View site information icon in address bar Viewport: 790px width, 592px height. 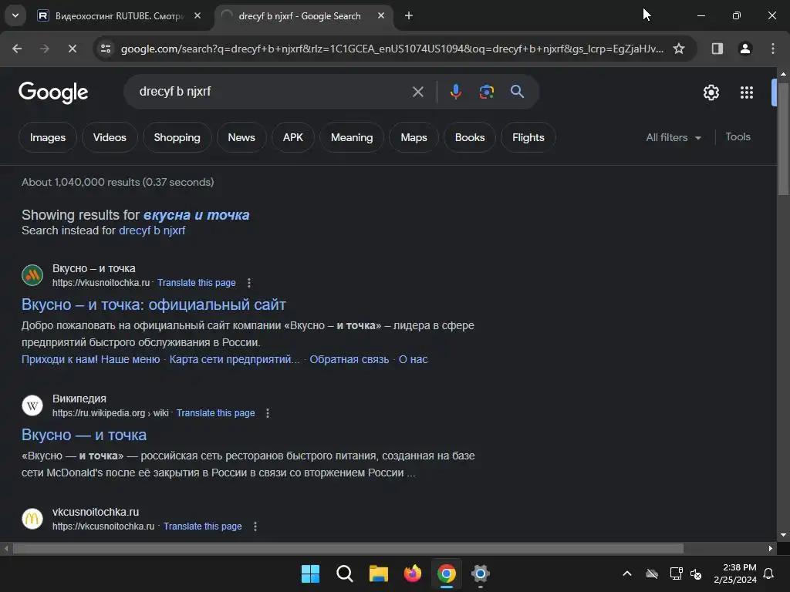point(106,49)
